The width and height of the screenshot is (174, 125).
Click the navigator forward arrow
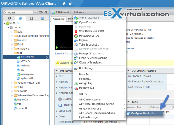pyautogui.click(x=35, y=12)
